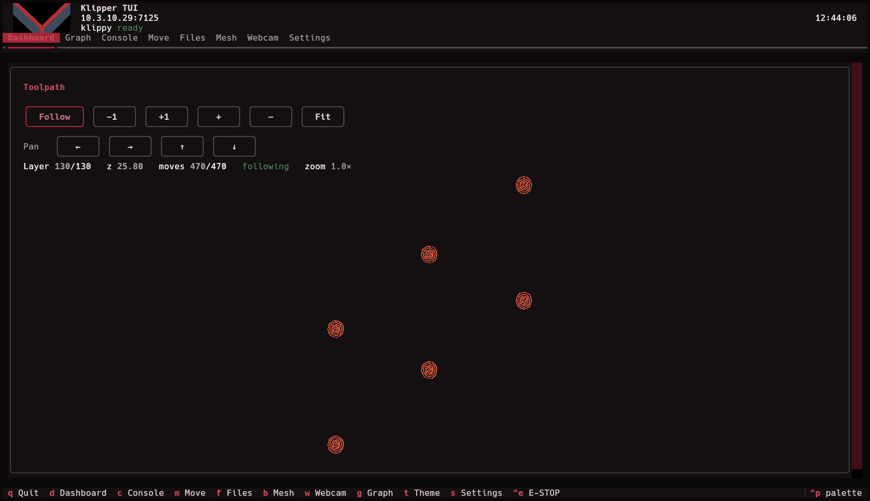Click Theme shortcut in footer
The width and height of the screenshot is (870, 501).
click(x=422, y=493)
